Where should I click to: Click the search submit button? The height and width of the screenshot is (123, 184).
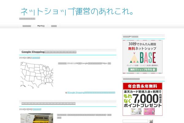[x=151, y=121]
